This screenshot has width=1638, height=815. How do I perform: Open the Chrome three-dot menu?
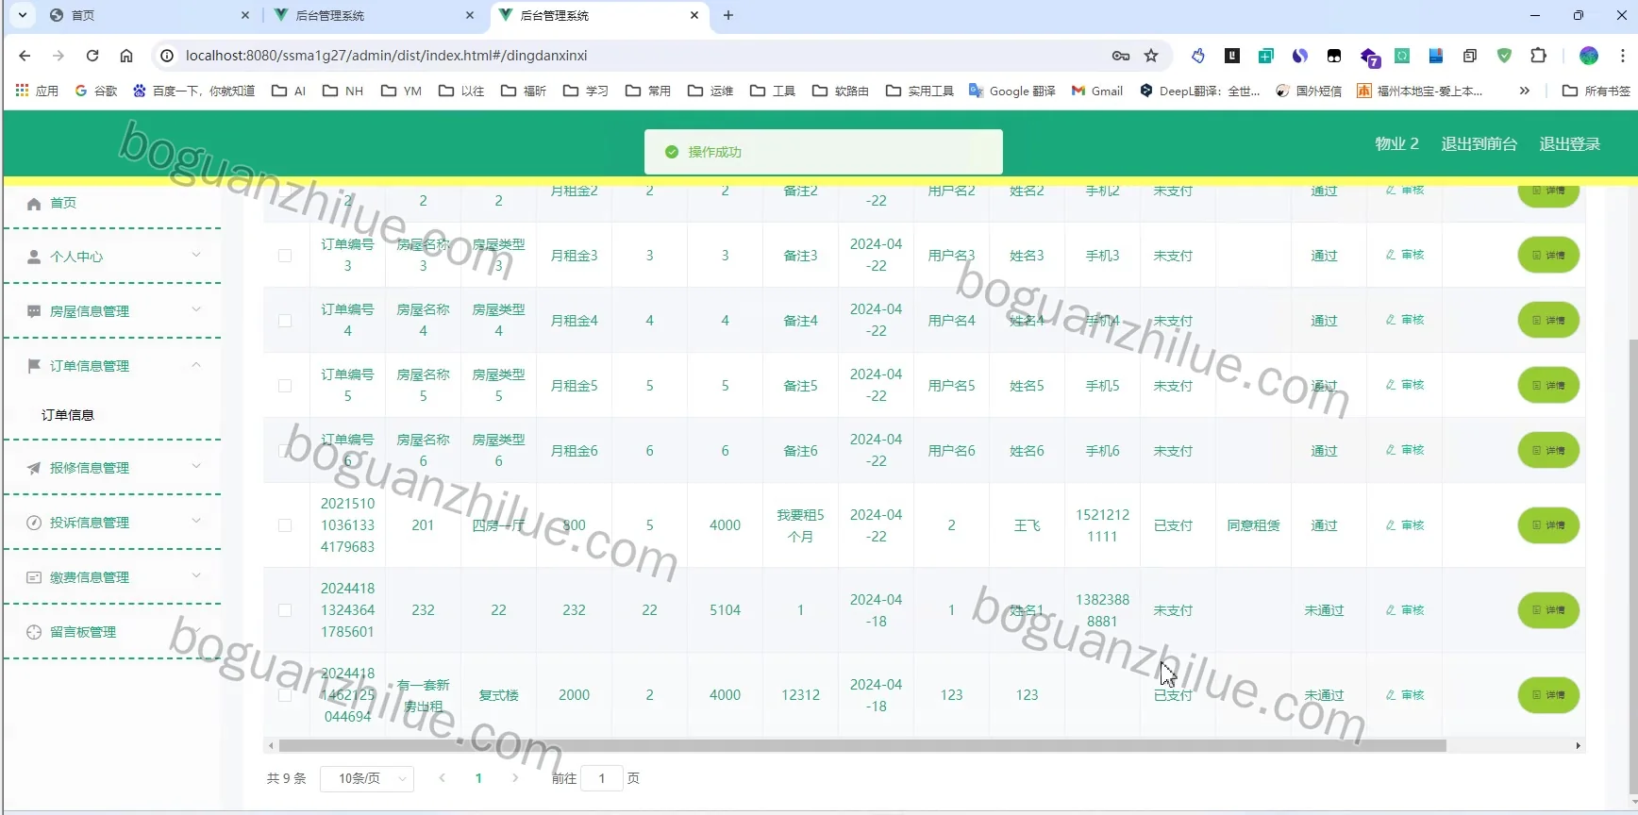tap(1622, 56)
